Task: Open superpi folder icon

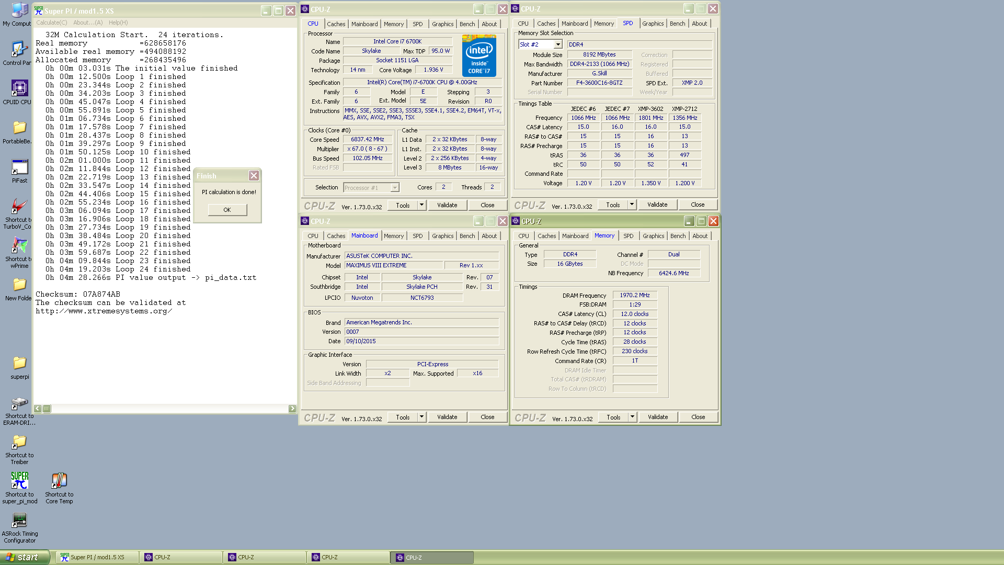Action: [19, 367]
